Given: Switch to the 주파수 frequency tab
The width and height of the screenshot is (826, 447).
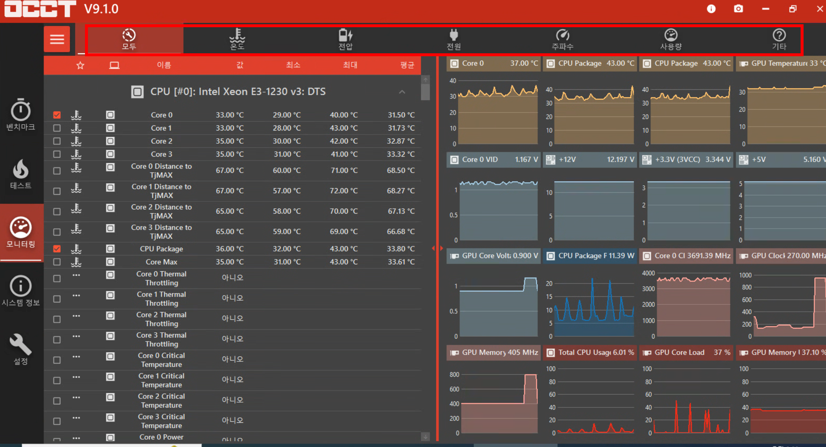Looking at the screenshot, I should (x=562, y=39).
